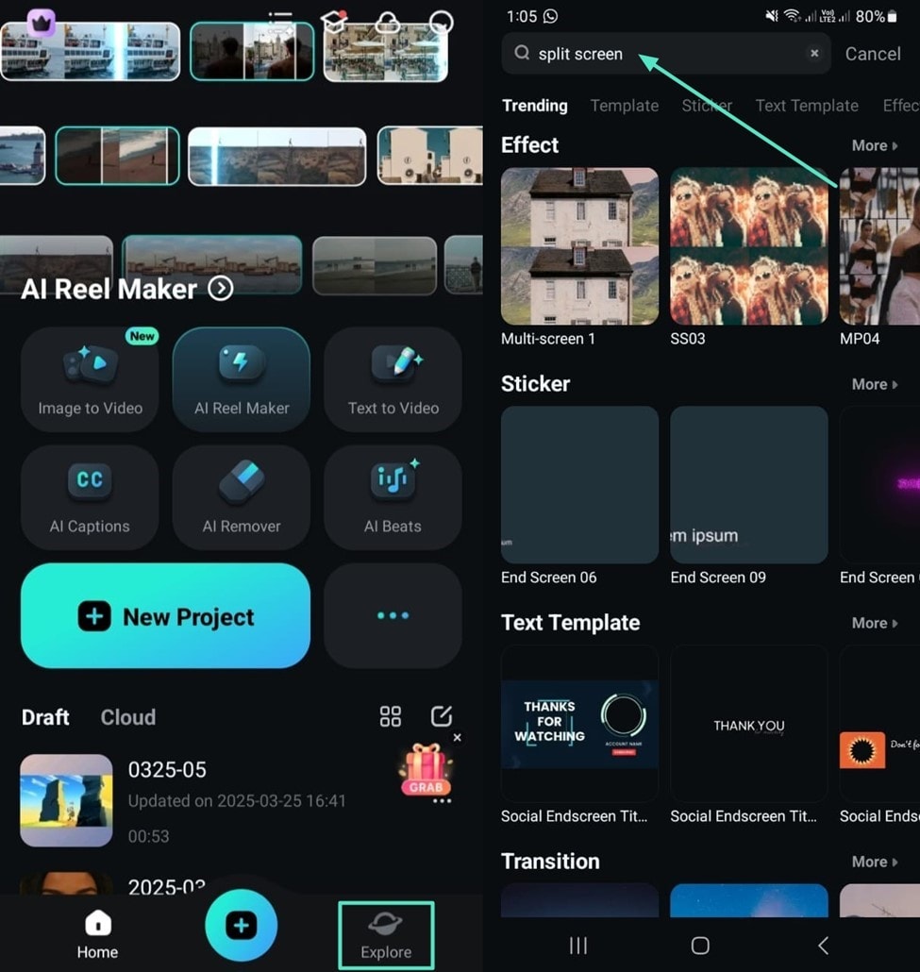Image resolution: width=920 pixels, height=972 pixels.
Task: Open options dots for draft 0325-05
Action: 442,801
